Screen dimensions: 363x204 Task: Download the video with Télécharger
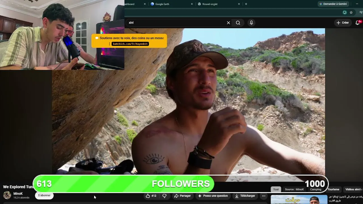pyautogui.click(x=245, y=196)
